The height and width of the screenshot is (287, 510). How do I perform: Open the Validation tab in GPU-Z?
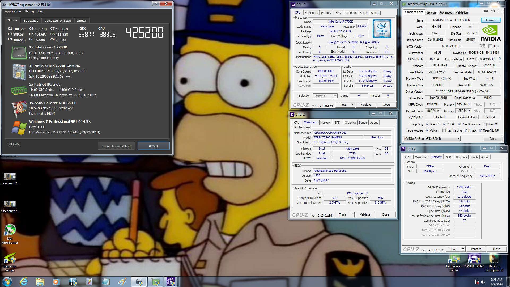pyautogui.click(x=462, y=12)
